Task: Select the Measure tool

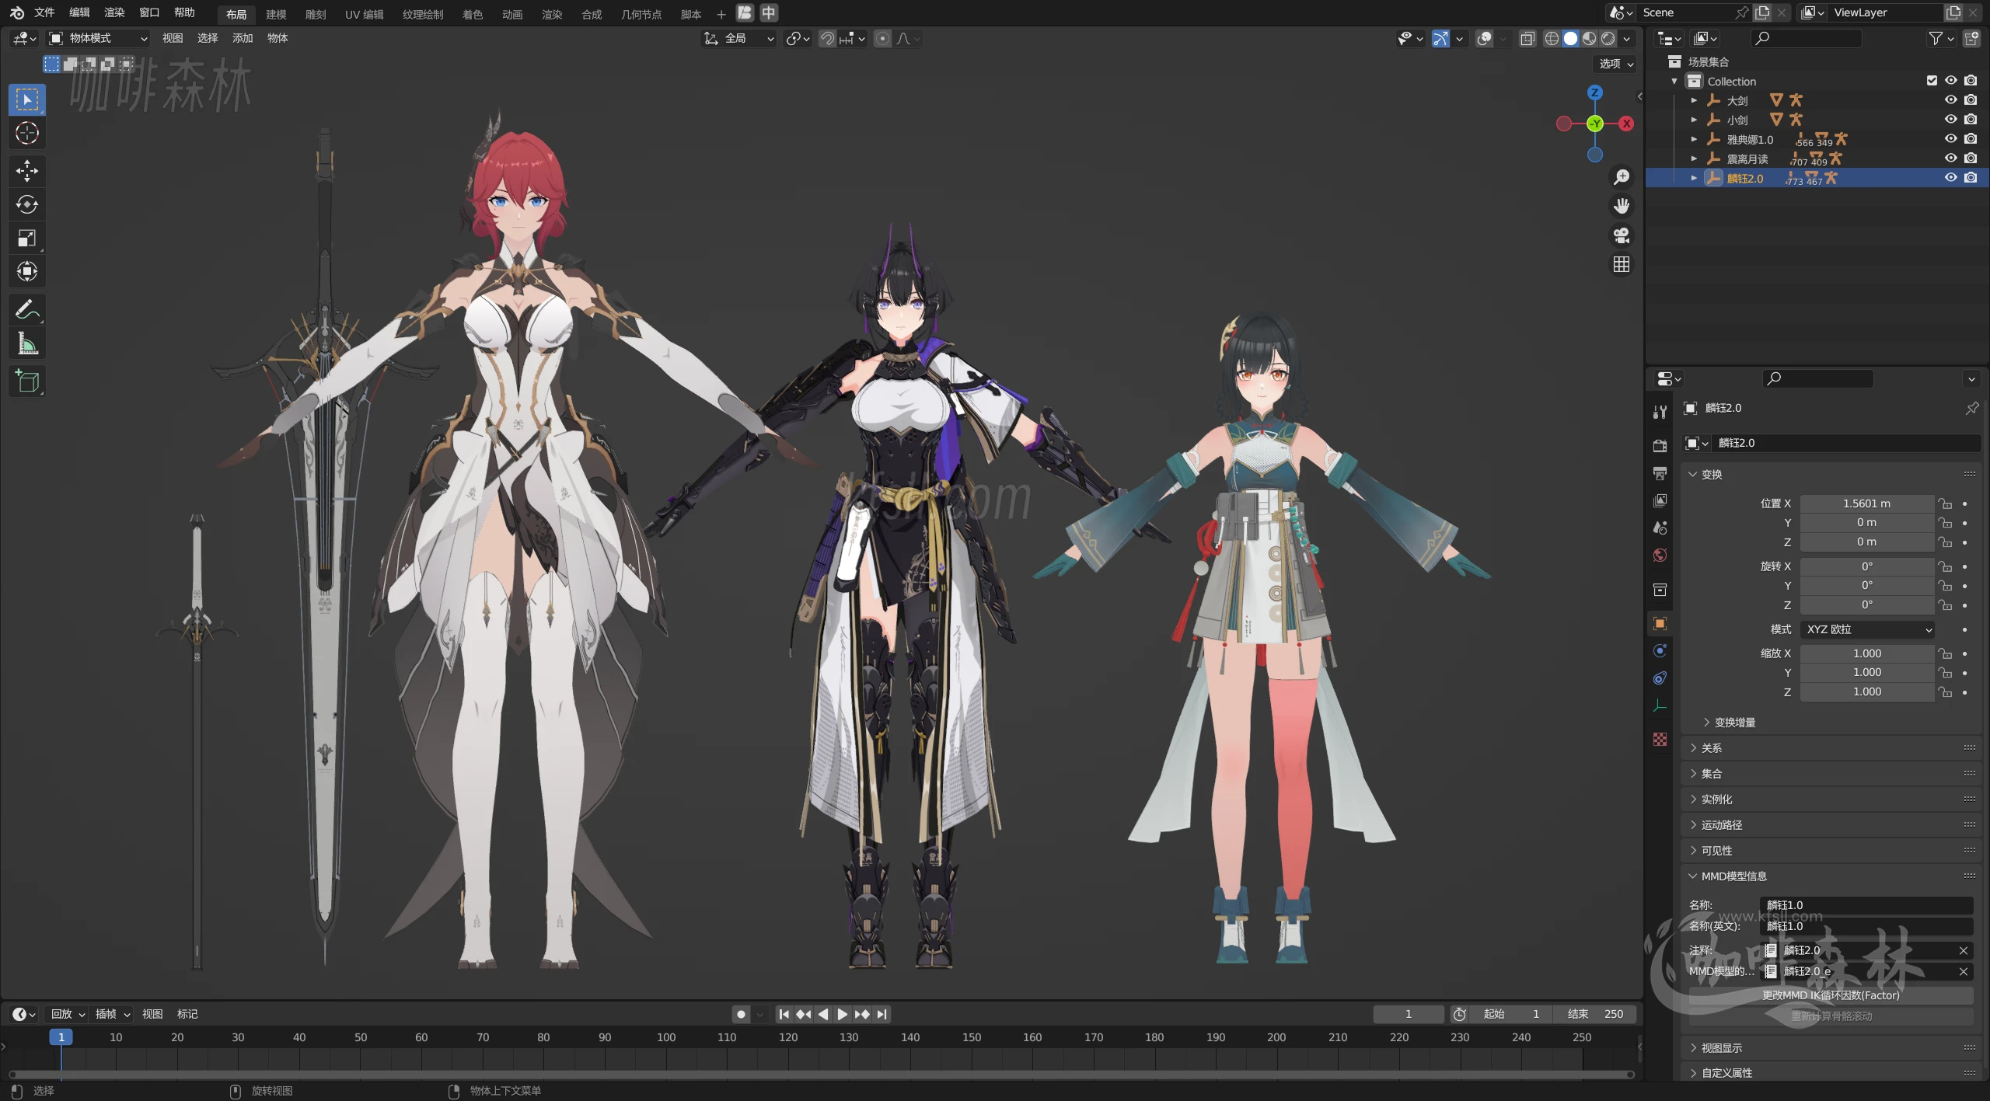Action: (27, 343)
